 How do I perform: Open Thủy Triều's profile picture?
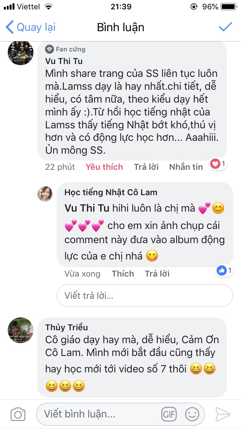click(21, 330)
